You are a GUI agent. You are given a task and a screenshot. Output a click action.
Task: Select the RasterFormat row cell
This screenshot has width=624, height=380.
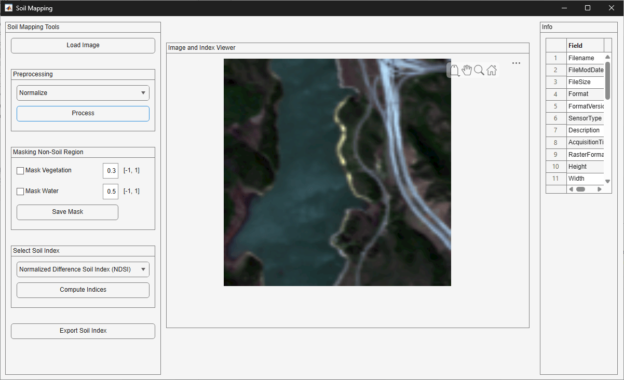pyautogui.click(x=585, y=155)
